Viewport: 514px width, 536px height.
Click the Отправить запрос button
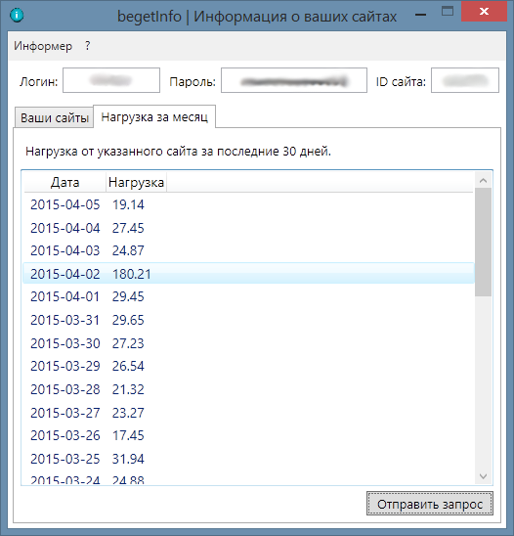click(x=430, y=504)
